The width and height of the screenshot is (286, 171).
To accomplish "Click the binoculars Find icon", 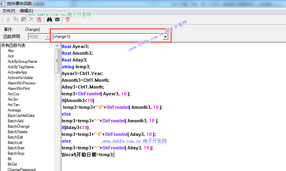I will click(x=49, y=20).
